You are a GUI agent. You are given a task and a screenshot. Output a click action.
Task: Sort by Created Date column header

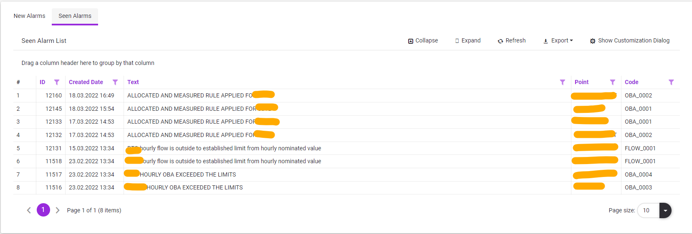pos(86,82)
